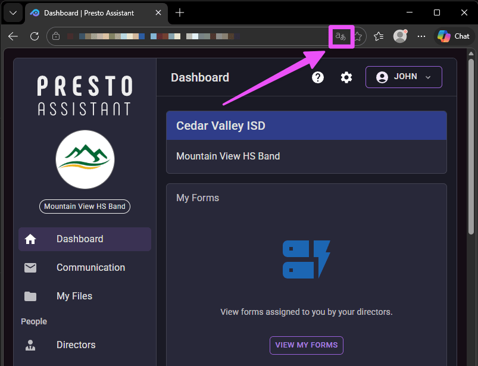The image size is (478, 366).
Task: Click the VIEW MY FORMS button
Action: [x=307, y=345]
